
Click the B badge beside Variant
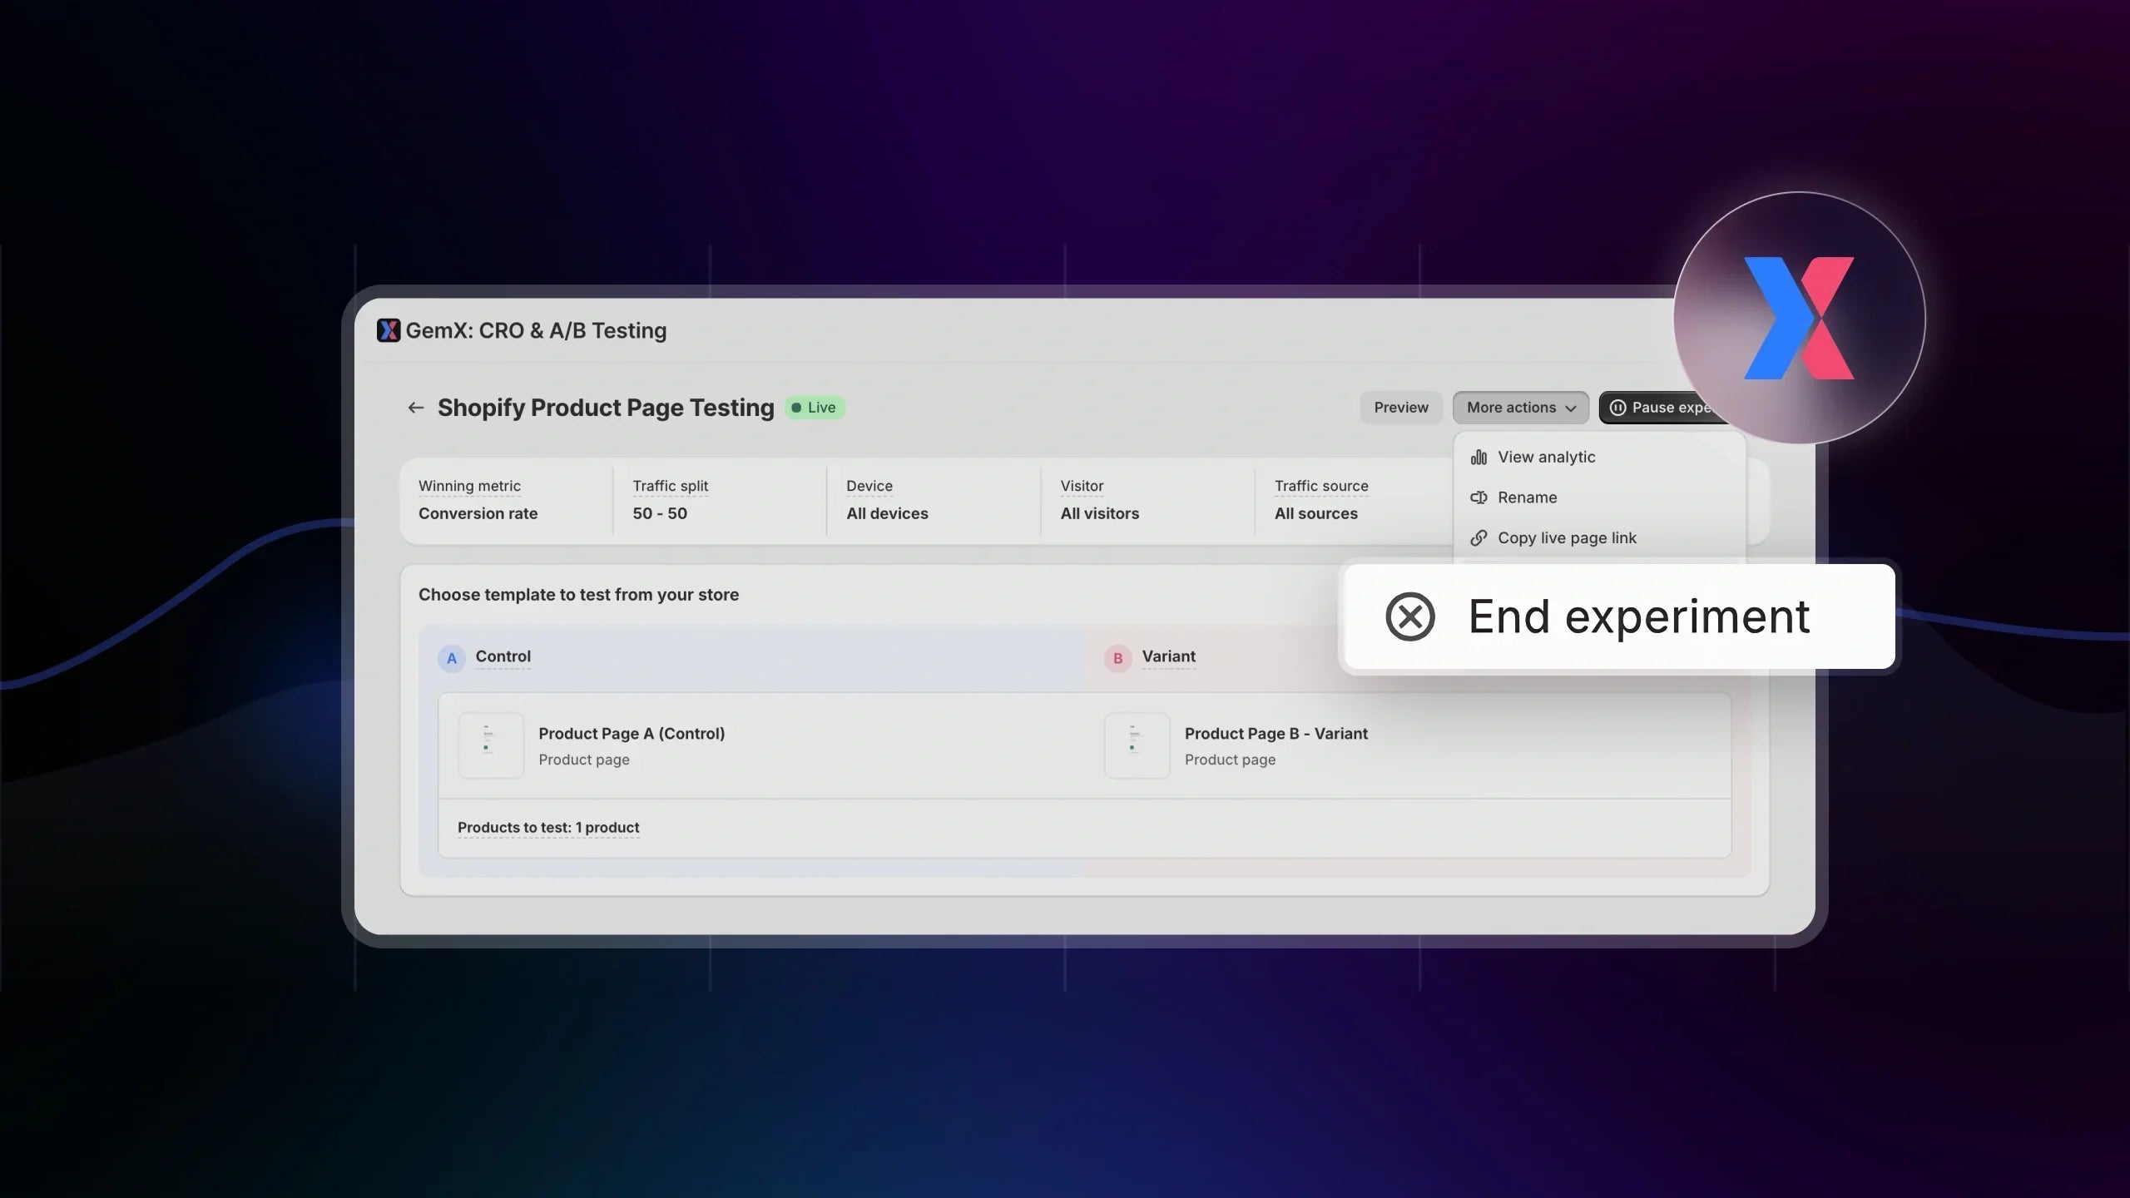tap(1117, 658)
